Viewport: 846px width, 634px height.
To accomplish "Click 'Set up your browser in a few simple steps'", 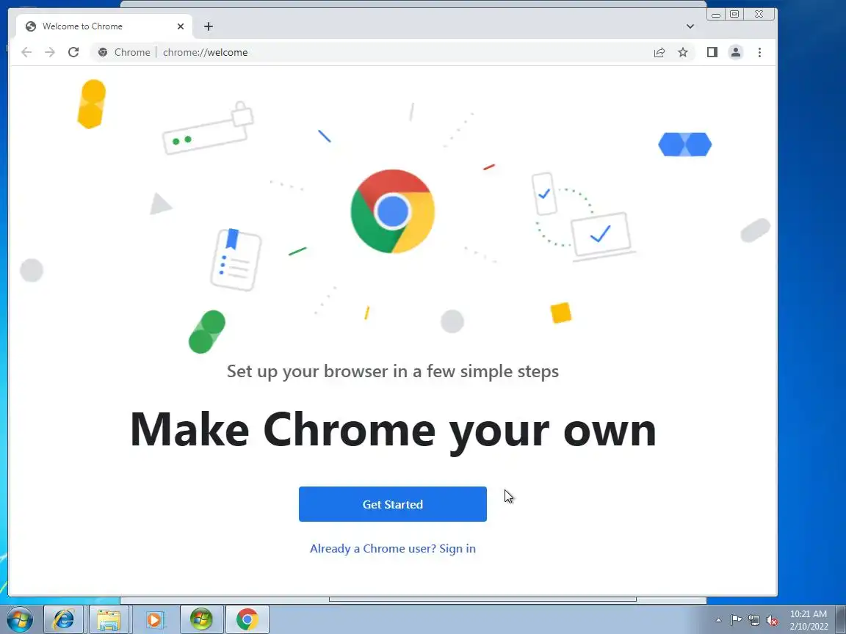I will 393,371.
